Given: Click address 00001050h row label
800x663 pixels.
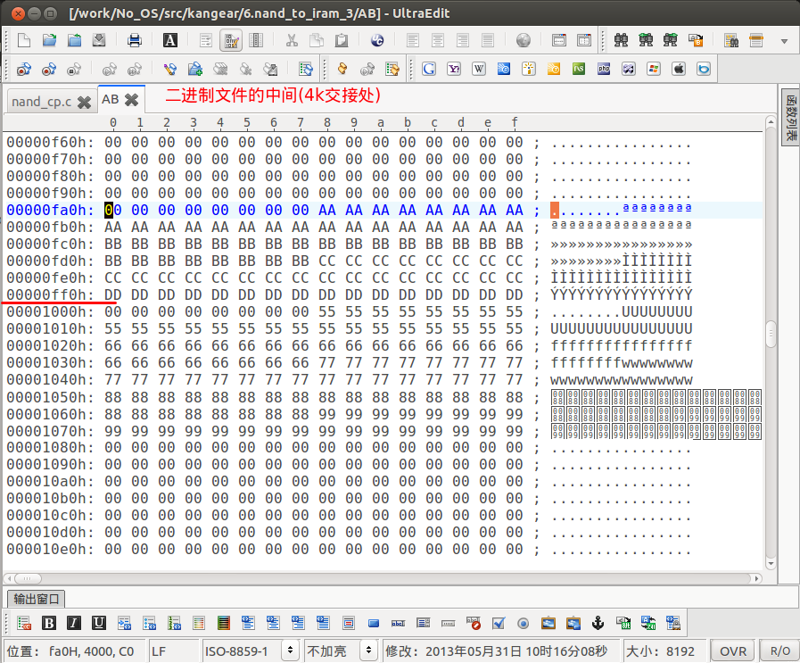Looking at the screenshot, I should [50, 397].
